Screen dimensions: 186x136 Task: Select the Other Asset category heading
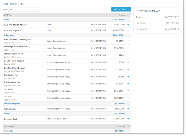(x=9, y=35)
